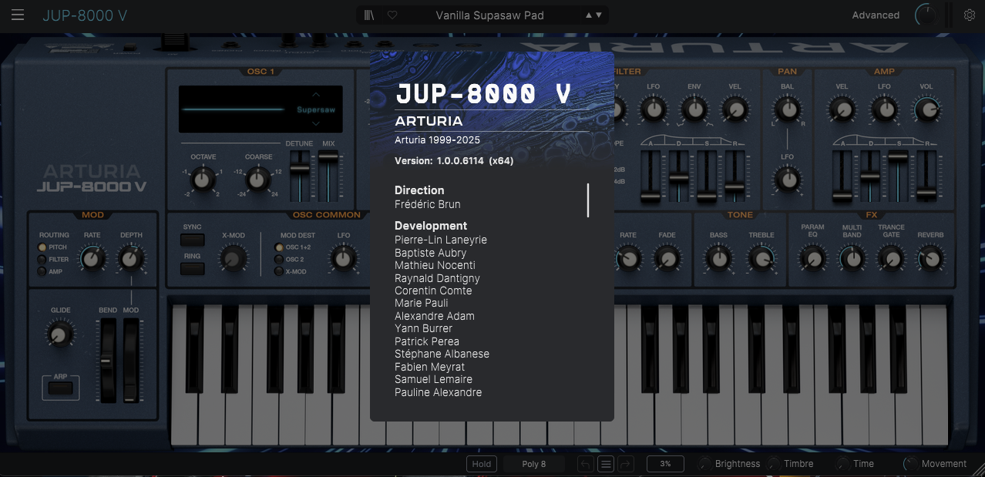Click the pitch Bend wheel

click(107, 361)
